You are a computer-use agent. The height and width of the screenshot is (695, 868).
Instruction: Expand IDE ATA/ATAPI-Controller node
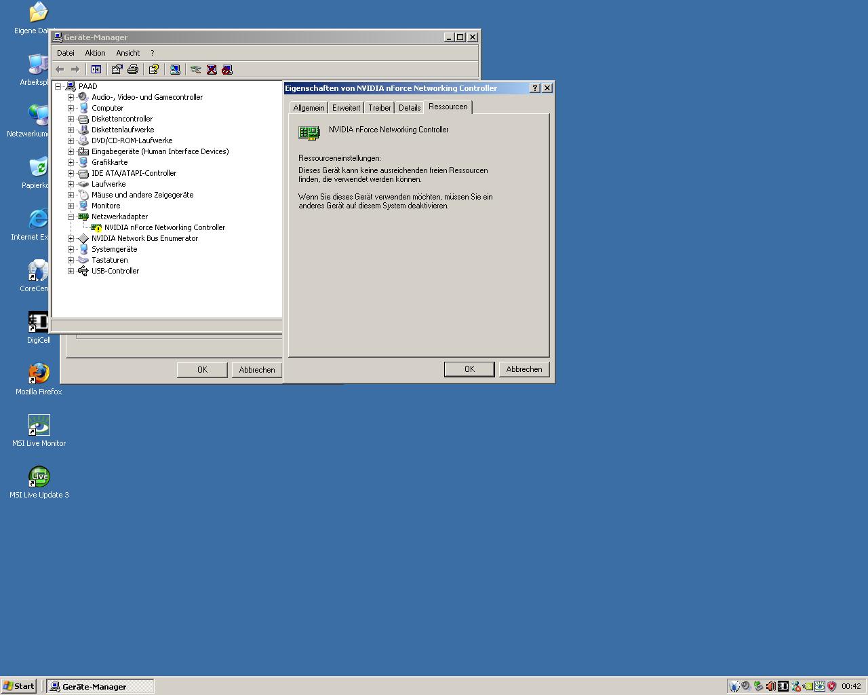pos(71,173)
